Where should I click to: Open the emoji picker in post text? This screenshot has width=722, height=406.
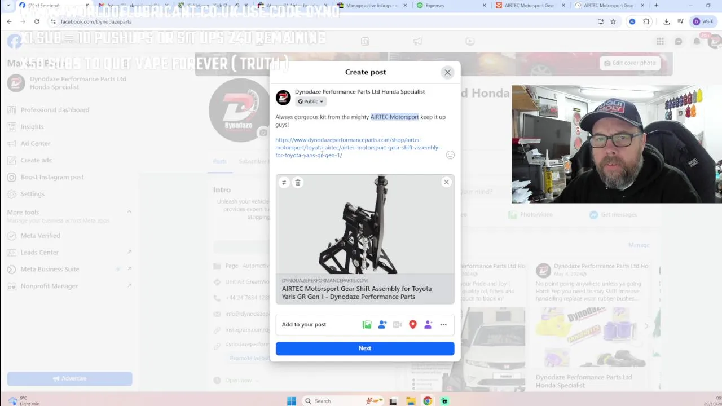tap(450, 155)
